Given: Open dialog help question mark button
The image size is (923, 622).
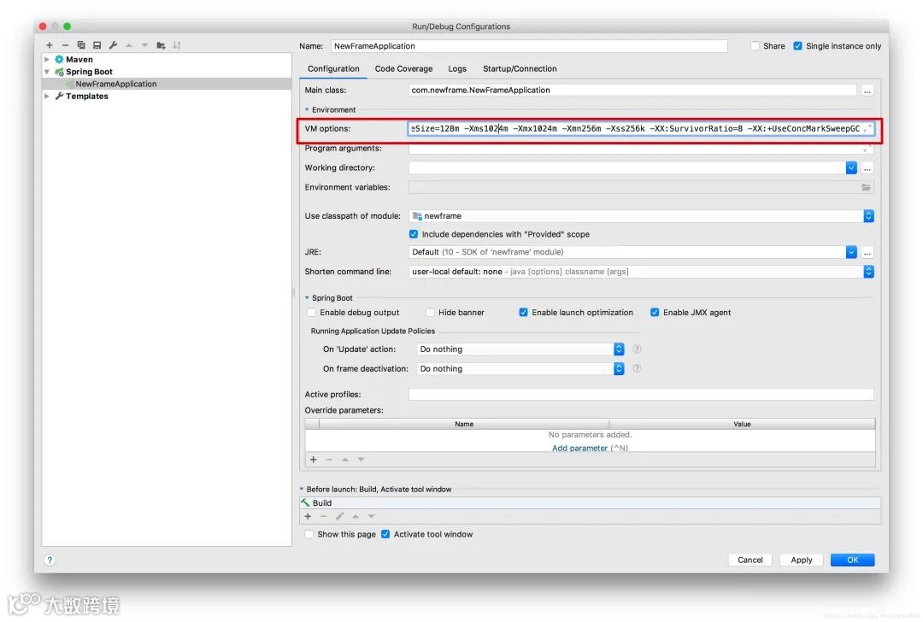Looking at the screenshot, I should click(x=50, y=560).
